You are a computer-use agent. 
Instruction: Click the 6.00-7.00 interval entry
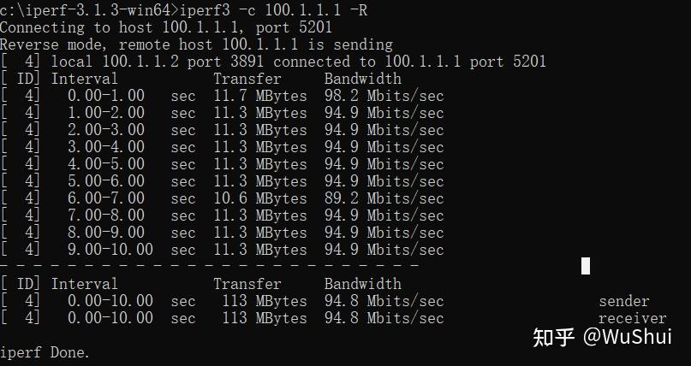[106, 198]
